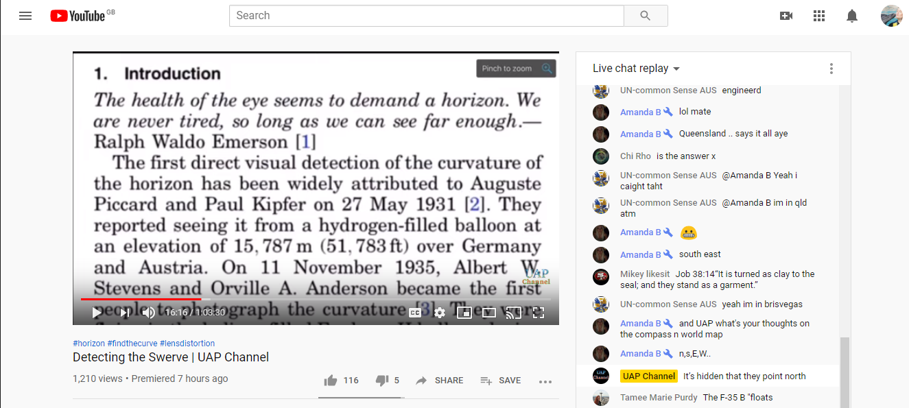909x408 pixels.
Task: Open the user account avatar menu
Action: [x=891, y=16]
